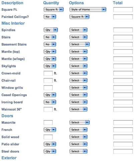Change the Painted Ceilings? No dropdown
134x161 pixels.
tap(50, 17)
